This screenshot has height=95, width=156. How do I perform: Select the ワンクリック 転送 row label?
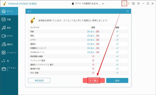(38, 60)
